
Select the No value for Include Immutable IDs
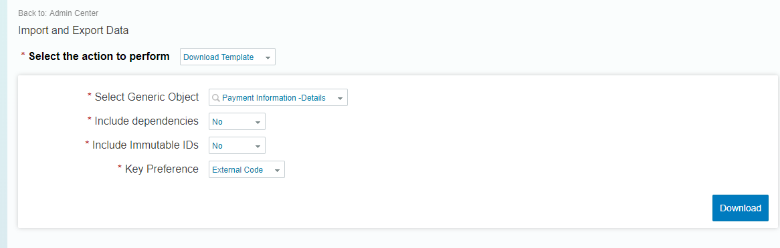click(x=217, y=146)
